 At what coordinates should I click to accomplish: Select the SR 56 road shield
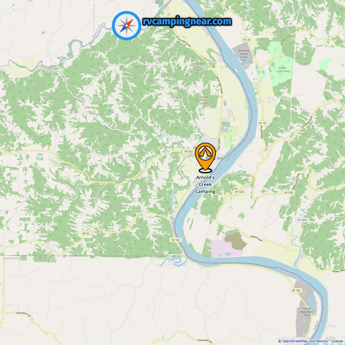click(x=86, y=233)
